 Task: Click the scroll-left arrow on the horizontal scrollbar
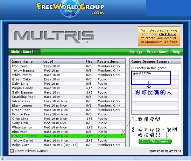pos(3,159)
